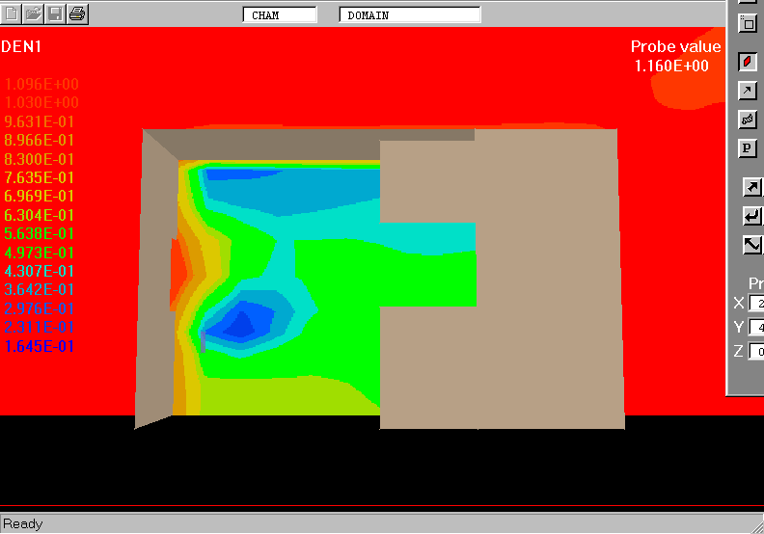Open a file with the folder icon
764x534 pixels.
pos(34,13)
